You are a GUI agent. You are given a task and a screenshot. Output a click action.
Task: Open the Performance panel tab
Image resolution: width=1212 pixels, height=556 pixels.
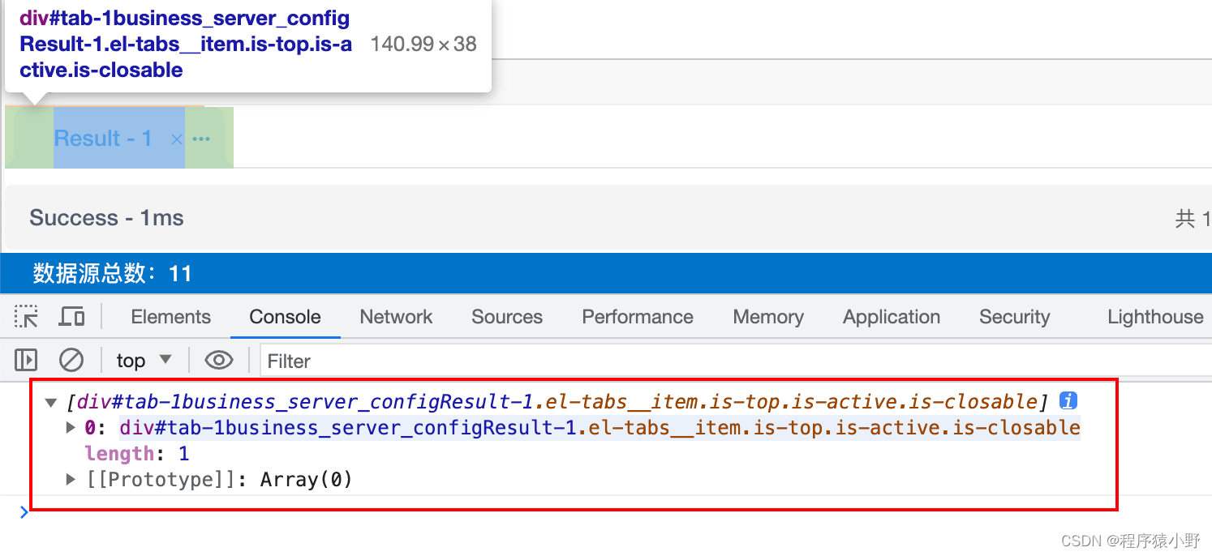tap(637, 317)
